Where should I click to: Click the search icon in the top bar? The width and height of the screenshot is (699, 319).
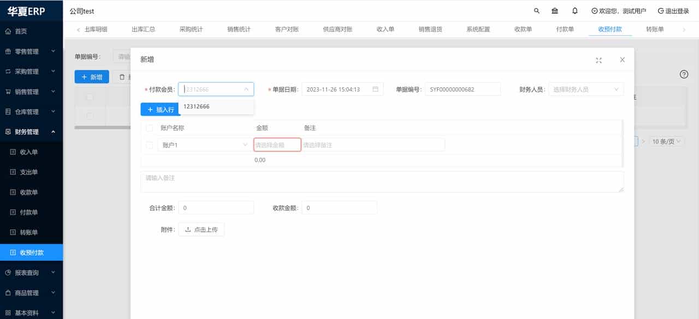[536, 10]
